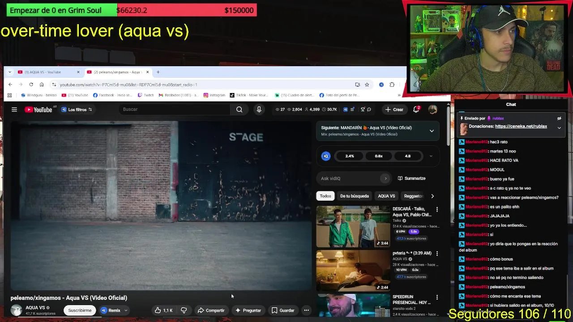Image resolution: width=573 pixels, height=322 pixels.
Task: Click the video player area
Action: (x=161, y=206)
